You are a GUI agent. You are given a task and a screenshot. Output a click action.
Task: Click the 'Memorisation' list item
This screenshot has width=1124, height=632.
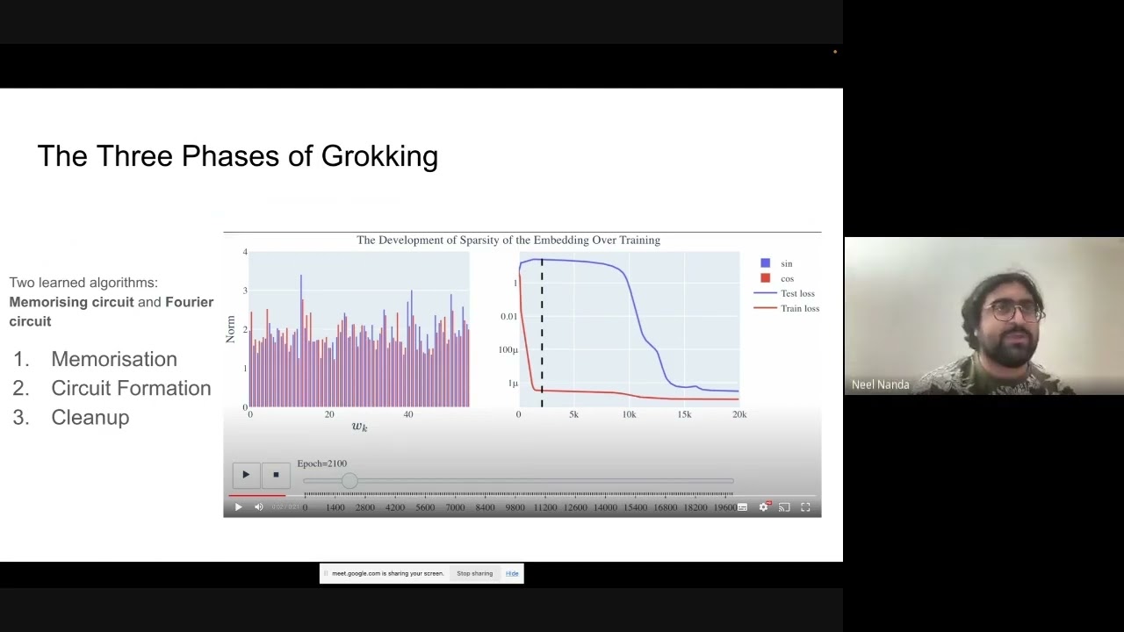pyautogui.click(x=114, y=359)
